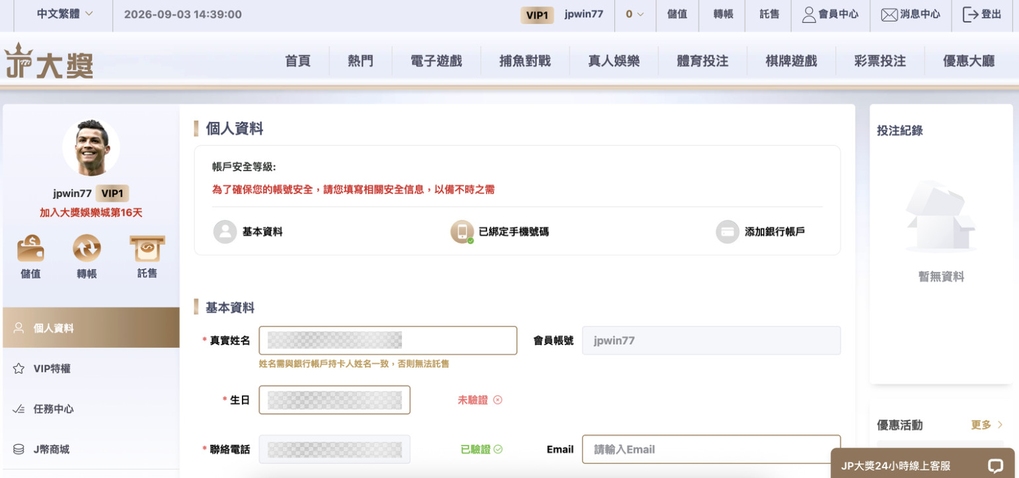1019x478 pixels.
Task: Open 體育投注 in main navigation
Action: 702,61
